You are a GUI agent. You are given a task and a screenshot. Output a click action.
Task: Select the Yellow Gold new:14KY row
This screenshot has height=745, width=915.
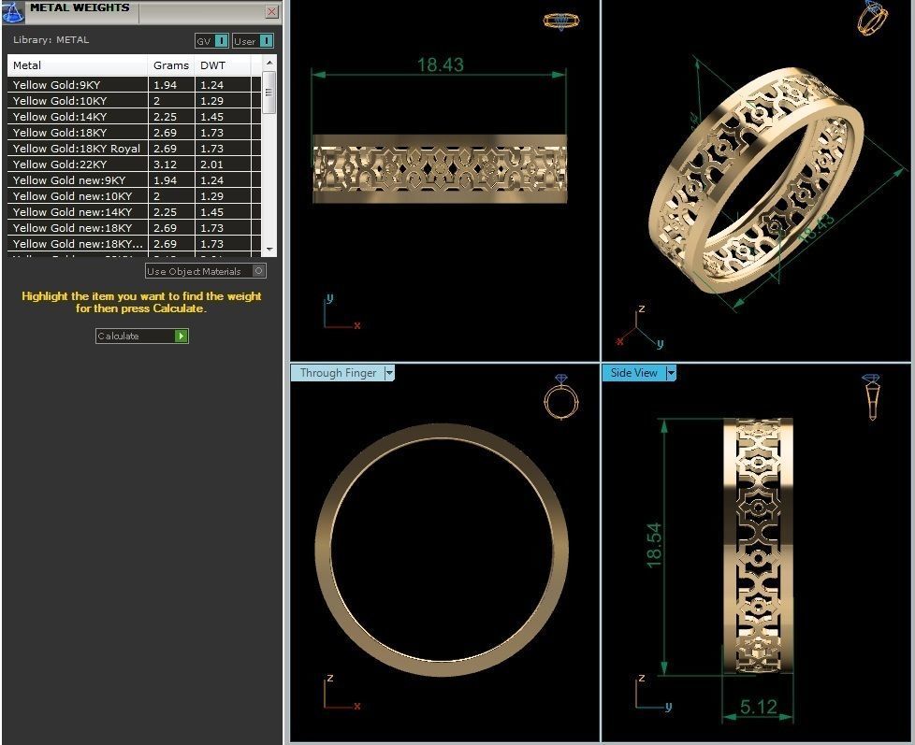[134, 212]
